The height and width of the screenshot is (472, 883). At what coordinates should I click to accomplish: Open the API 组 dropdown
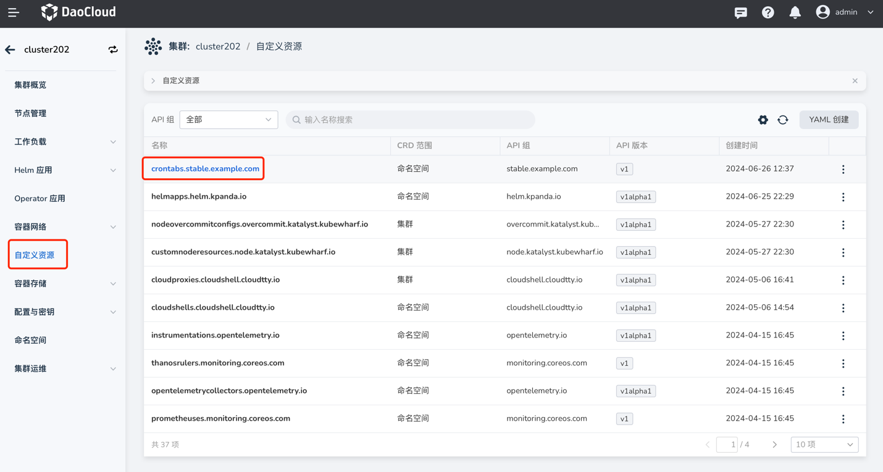pyautogui.click(x=228, y=120)
